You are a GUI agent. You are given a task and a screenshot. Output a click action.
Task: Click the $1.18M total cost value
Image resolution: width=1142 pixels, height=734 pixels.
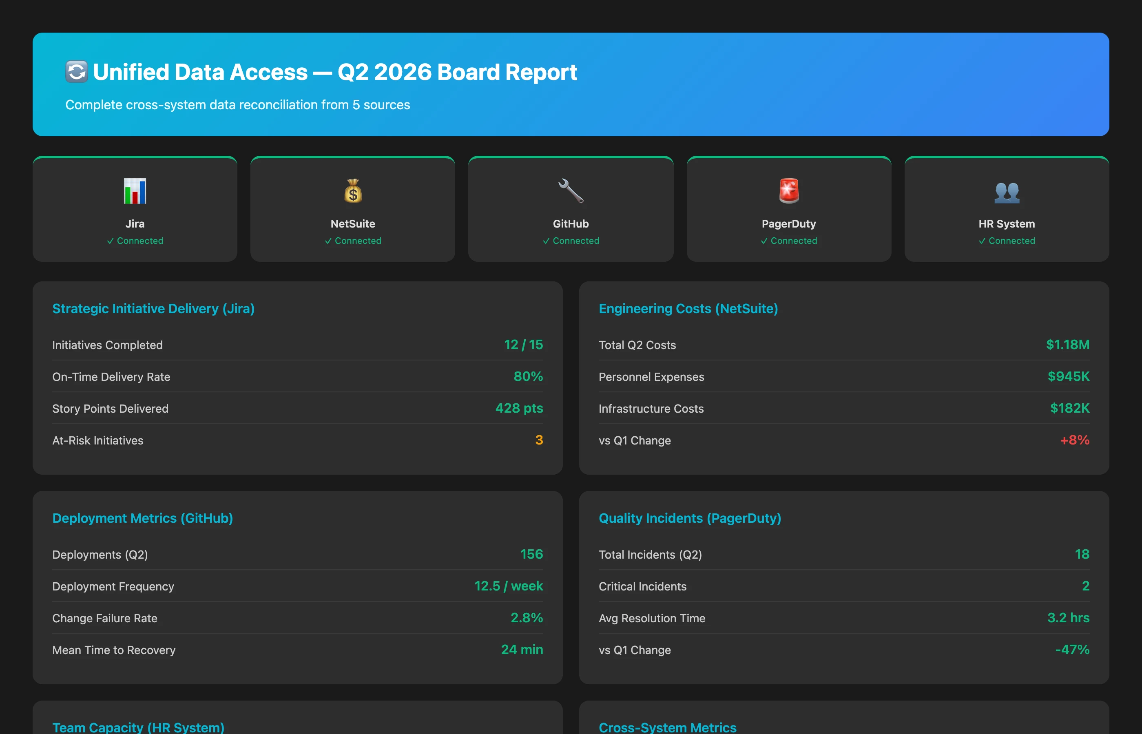coord(1068,345)
